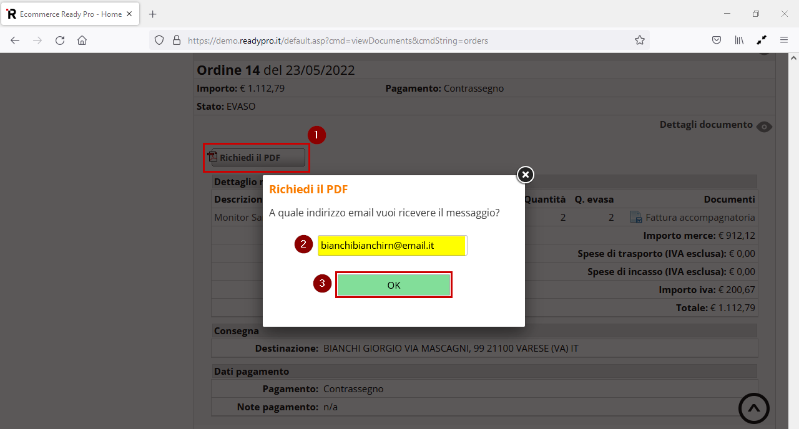Reload the current page
This screenshot has height=429, width=799.
point(59,40)
